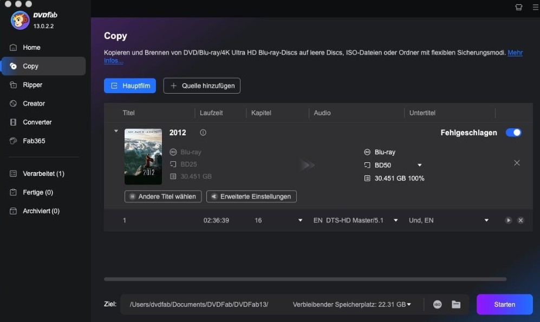
Task: Show Verarbeitet (1) task list
Action: (44, 173)
